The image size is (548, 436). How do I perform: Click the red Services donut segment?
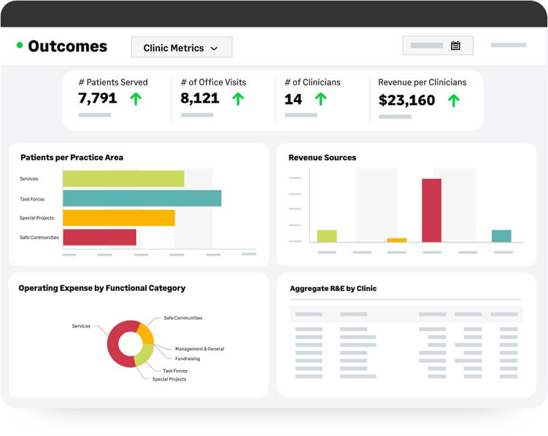point(114,346)
